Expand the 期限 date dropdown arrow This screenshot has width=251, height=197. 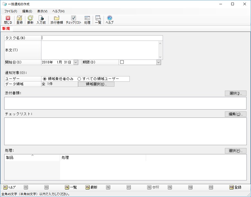pos(159,62)
